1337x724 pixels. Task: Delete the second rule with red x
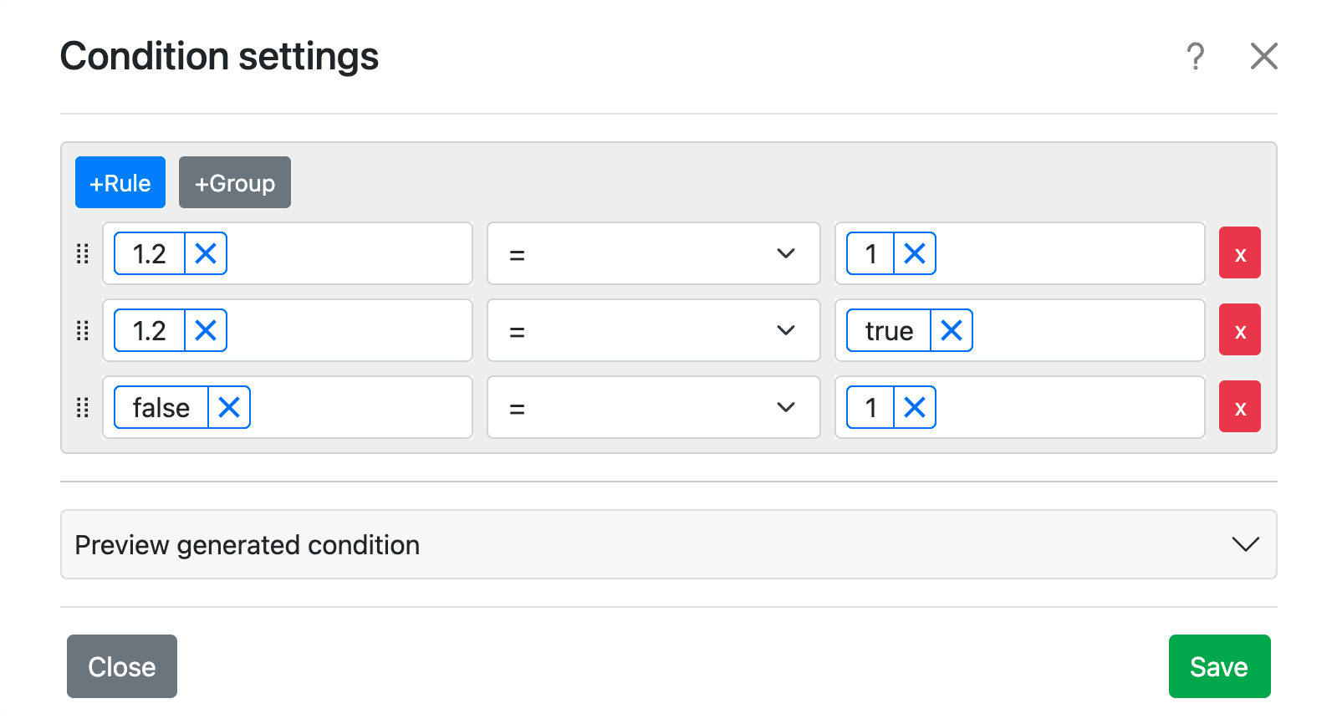[x=1239, y=330]
